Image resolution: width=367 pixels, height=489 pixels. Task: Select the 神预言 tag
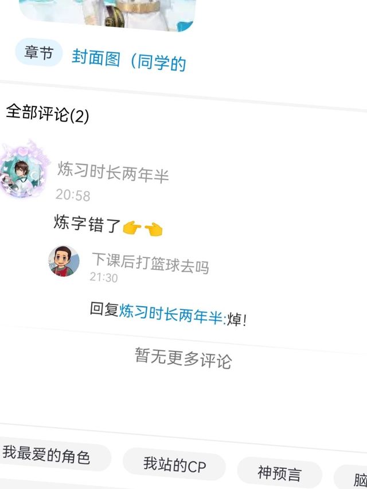[x=280, y=473]
